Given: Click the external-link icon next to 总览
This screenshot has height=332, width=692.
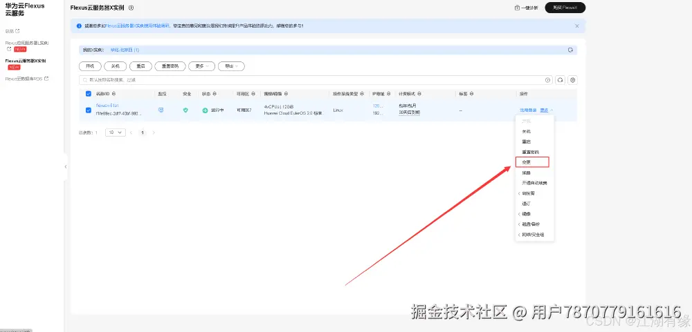Looking at the screenshot, I should (x=18, y=31).
